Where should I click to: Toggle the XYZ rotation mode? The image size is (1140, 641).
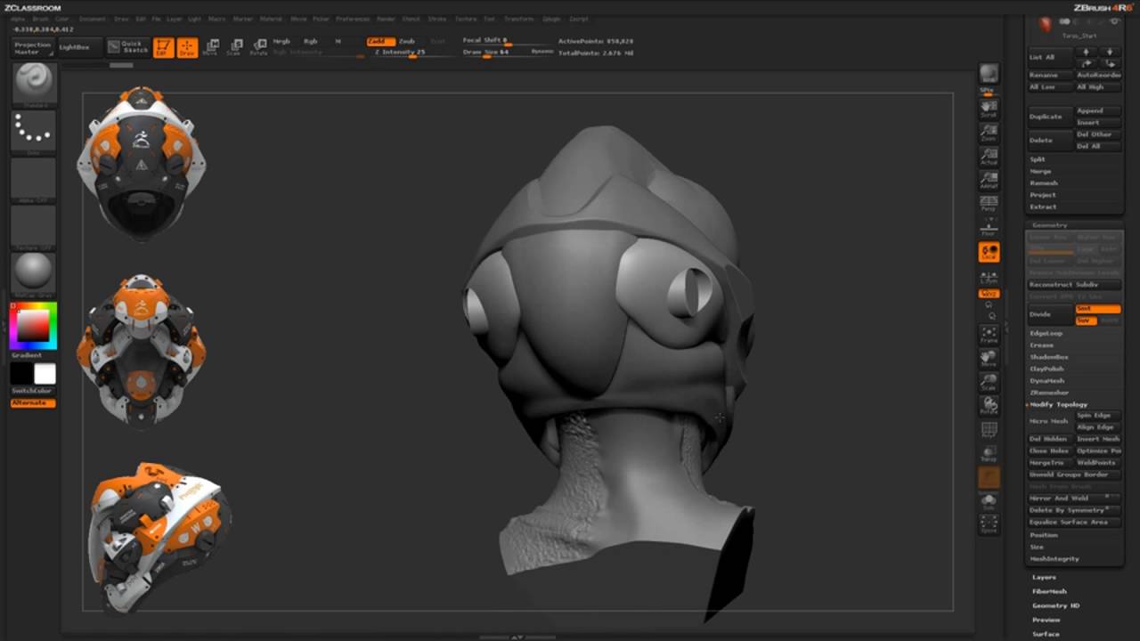(x=989, y=294)
